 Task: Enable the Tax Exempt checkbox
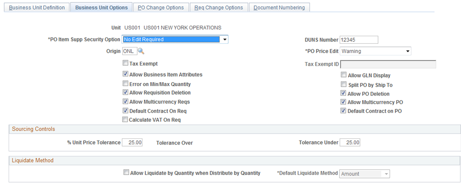pyautogui.click(x=126, y=63)
